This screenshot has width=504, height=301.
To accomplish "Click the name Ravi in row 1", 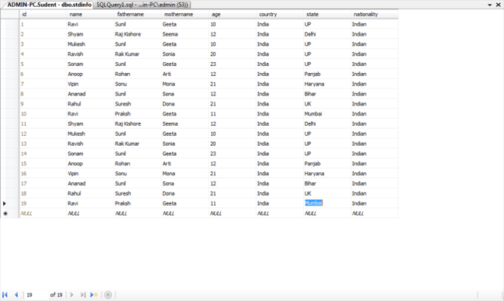I will pyautogui.click(x=90, y=24).
